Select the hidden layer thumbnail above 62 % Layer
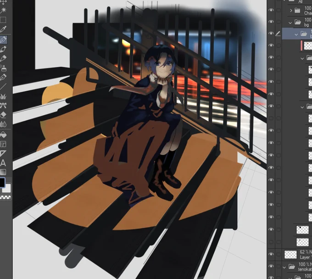This screenshot has width=312, height=279. pyautogui.click(x=302, y=242)
